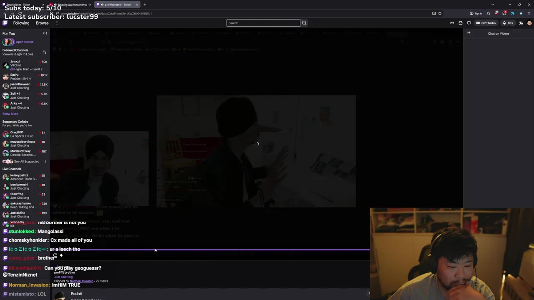The width and height of the screenshot is (534, 300).
Task: Open kelseypaintz live channel
Action: pyautogui.click(x=25, y=177)
